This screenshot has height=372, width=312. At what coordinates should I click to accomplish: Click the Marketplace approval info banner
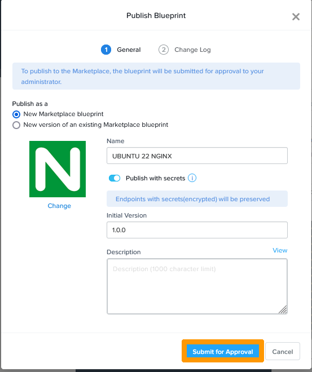[156, 76]
